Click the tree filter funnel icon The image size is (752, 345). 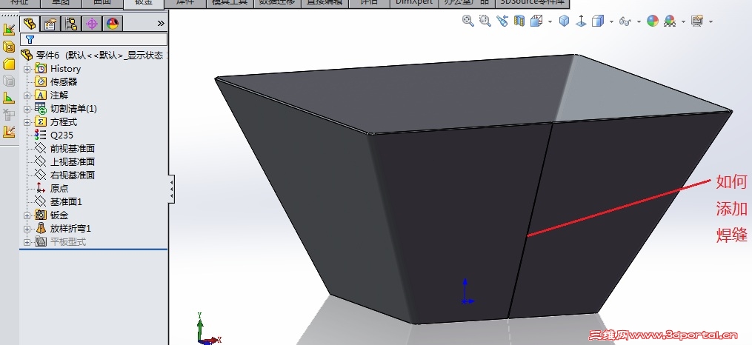30,39
